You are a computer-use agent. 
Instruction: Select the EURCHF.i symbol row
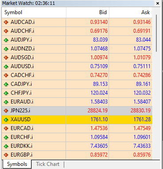coord(77,137)
